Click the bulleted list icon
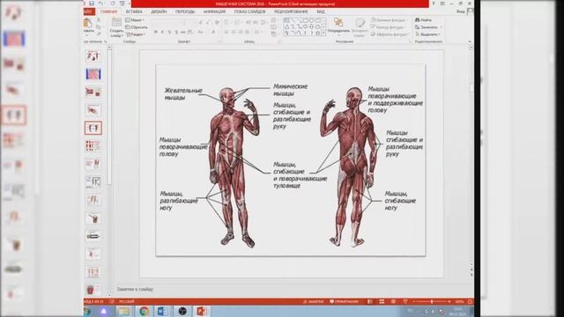Image resolution: width=564 pixels, height=317 pixels. point(227,23)
